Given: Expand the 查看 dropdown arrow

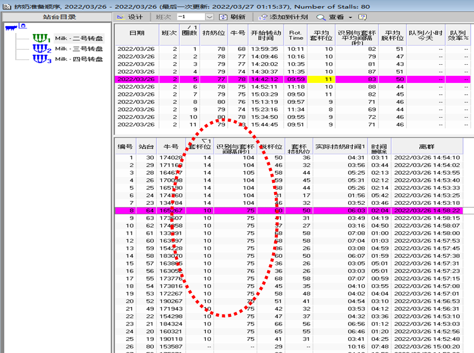Looking at the screenshot, I should tap(350, 17).
